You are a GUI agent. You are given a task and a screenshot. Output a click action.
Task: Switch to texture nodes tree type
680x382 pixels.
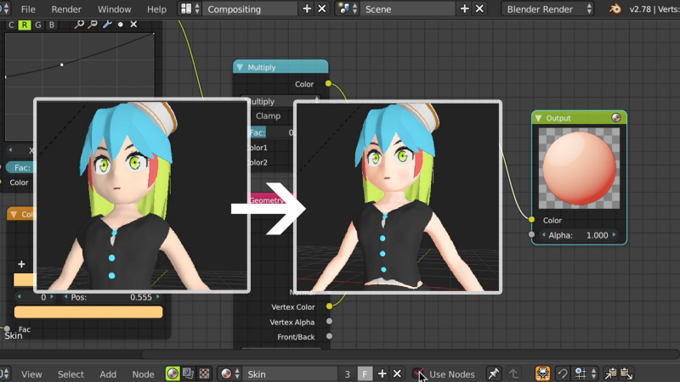(x=204, y=374)
